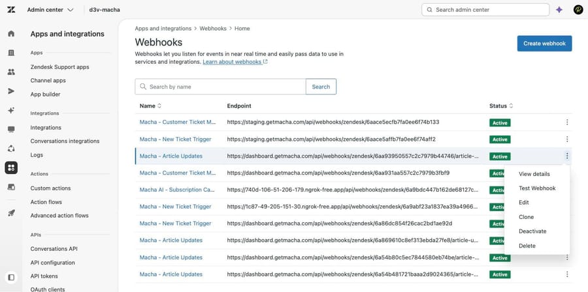Screen dimensions: 588x292
Task: Click the Create webhook button
Action: click(x=544, y=44)
